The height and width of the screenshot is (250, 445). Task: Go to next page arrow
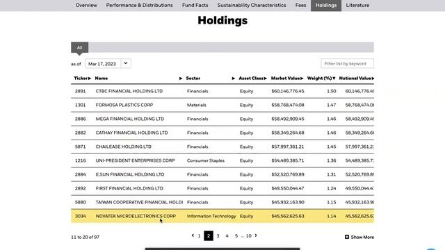click(256, 235)
